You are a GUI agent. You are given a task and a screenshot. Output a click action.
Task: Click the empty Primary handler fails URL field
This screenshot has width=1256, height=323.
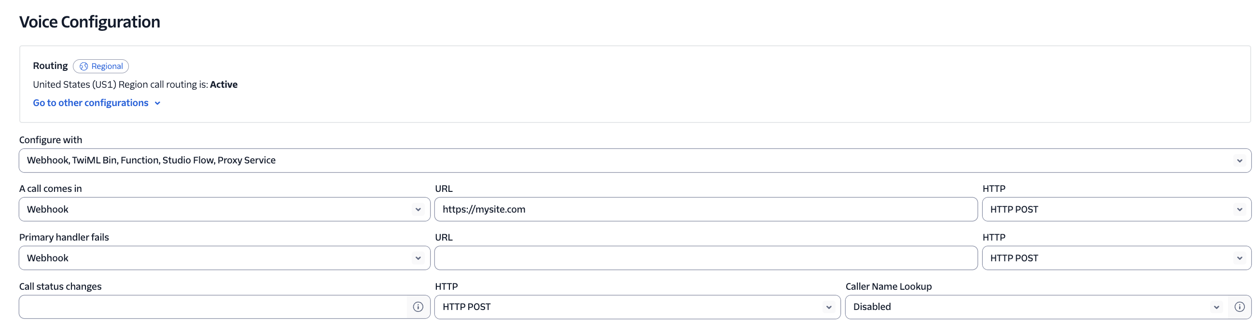pyautogui.click(x=705, y=258)
